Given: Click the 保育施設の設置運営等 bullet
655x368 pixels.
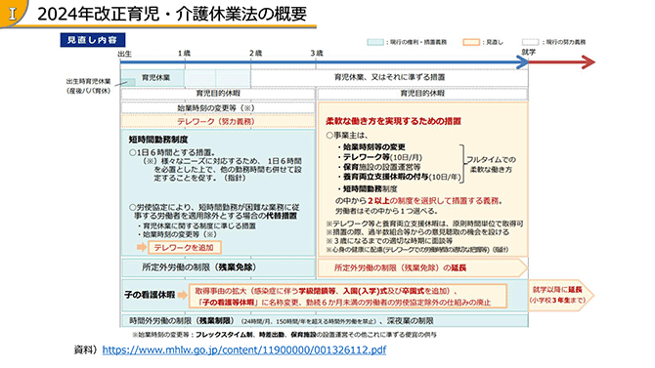Looking at the screenshot, I should point(378,167).
